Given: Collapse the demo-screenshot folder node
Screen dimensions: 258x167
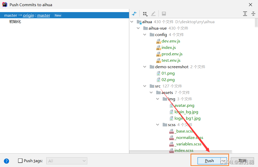Looking at the screenshot, I should coord(145,67).
